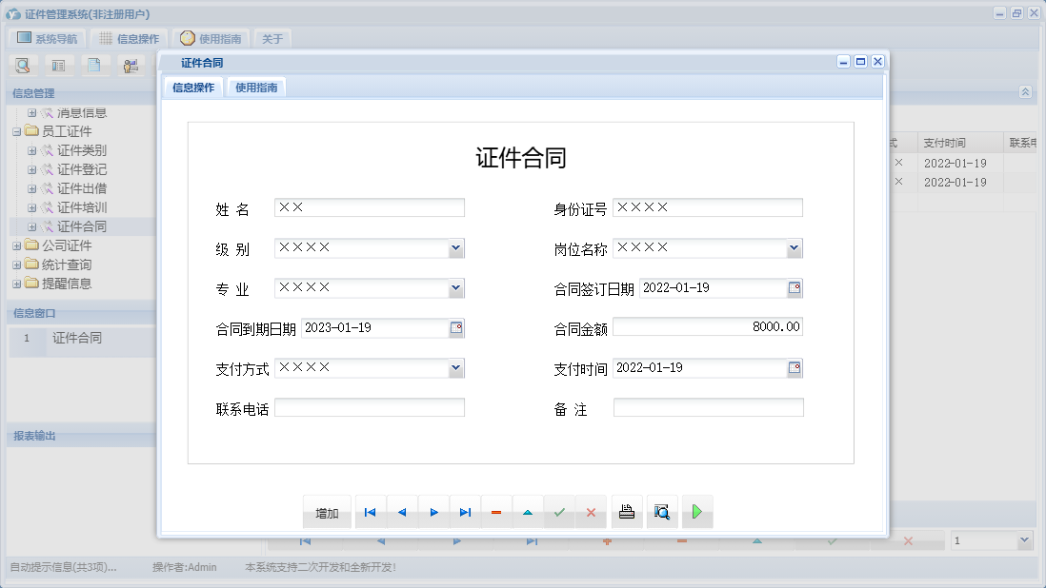
Task: Click the green run arrow icon
Action: point(696,512)
